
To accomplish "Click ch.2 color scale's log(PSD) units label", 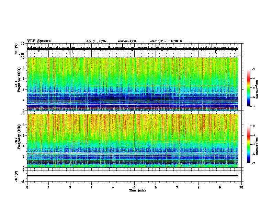I will [x=257, y=146].
